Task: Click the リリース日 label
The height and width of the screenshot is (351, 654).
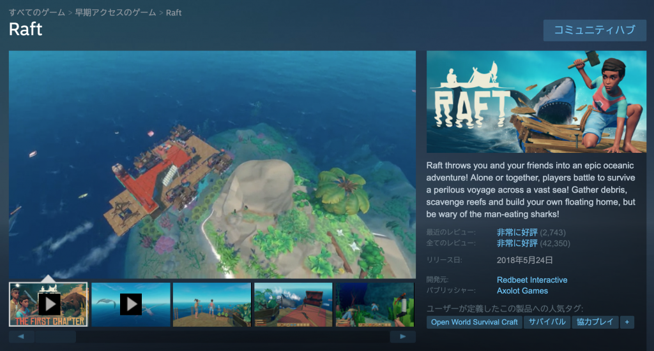Action: [x=445, y=260]
